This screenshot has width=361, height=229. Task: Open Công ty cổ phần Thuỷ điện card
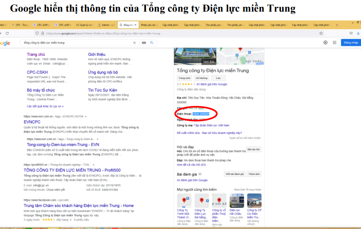(219, 209)
